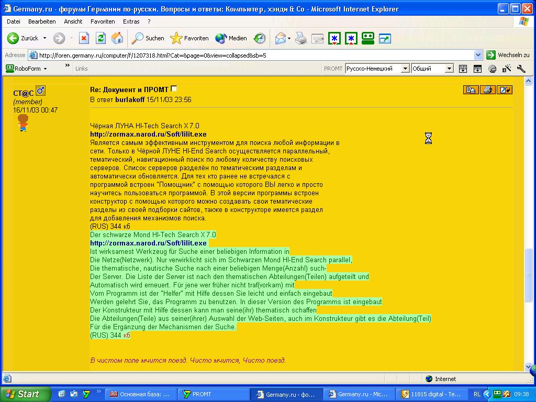Viewport: 536px width, 402px height.
Task: Go back with the Zurück button
Action: (x=23, y=38)
